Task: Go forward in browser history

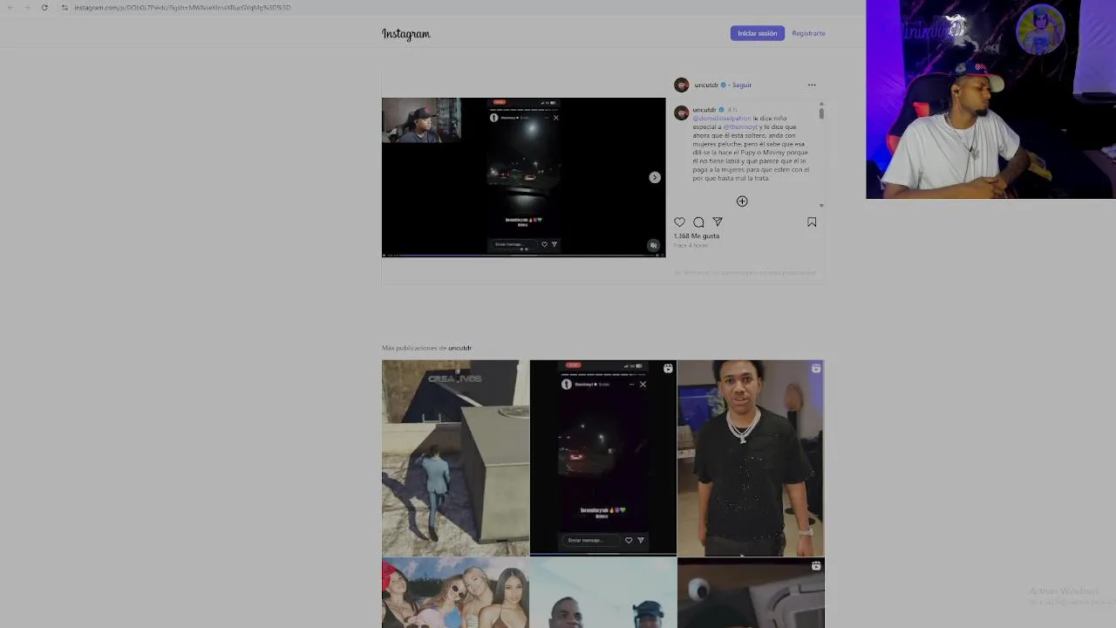Action: tap(27, 7)
